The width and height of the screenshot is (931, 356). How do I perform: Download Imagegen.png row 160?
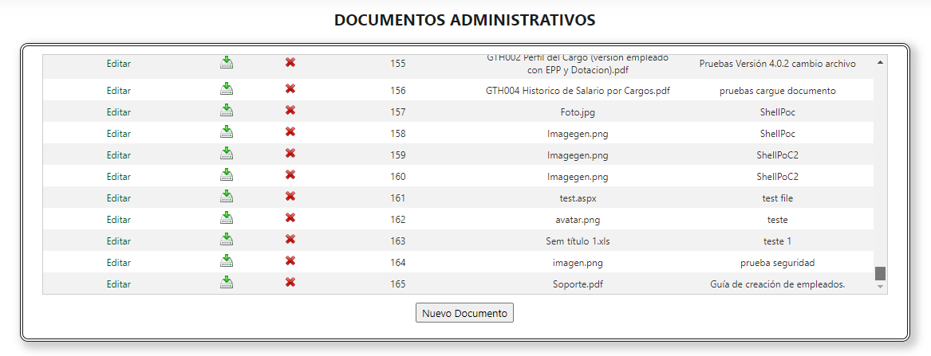click(227, 174)
